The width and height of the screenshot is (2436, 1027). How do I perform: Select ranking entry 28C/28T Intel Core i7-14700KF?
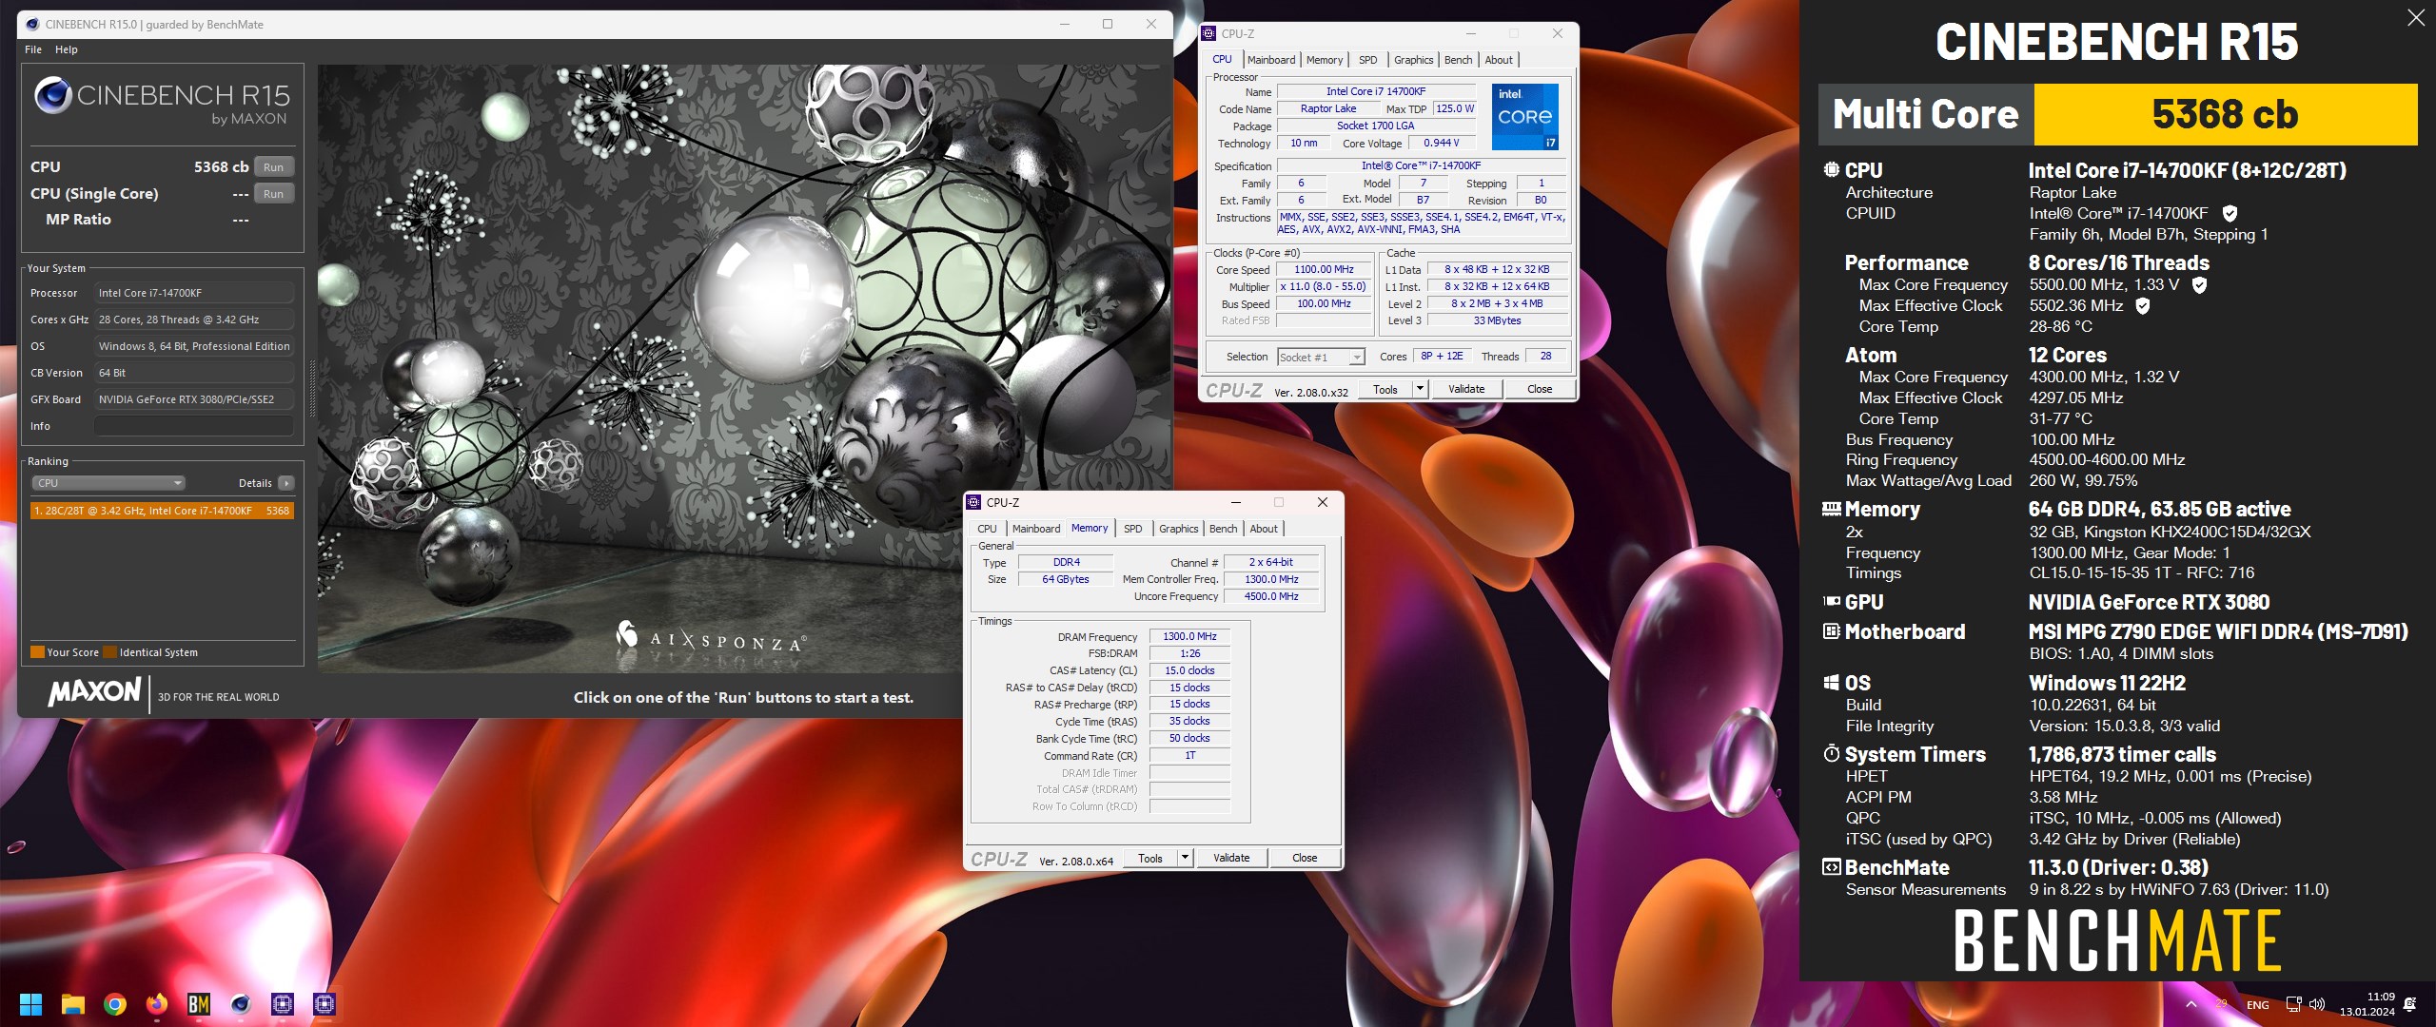(x=162, y=511)
